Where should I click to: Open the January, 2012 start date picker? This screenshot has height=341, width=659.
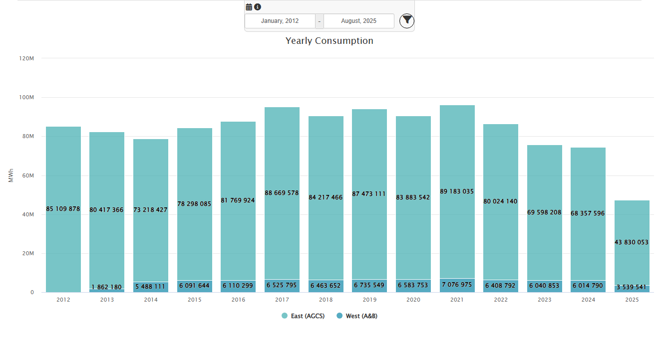click(x=280, y=21)
